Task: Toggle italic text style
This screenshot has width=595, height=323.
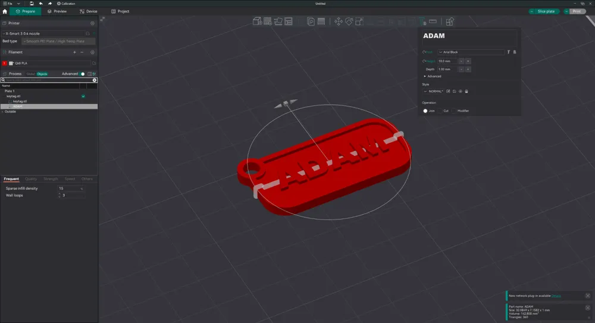Action: point(509,52)
